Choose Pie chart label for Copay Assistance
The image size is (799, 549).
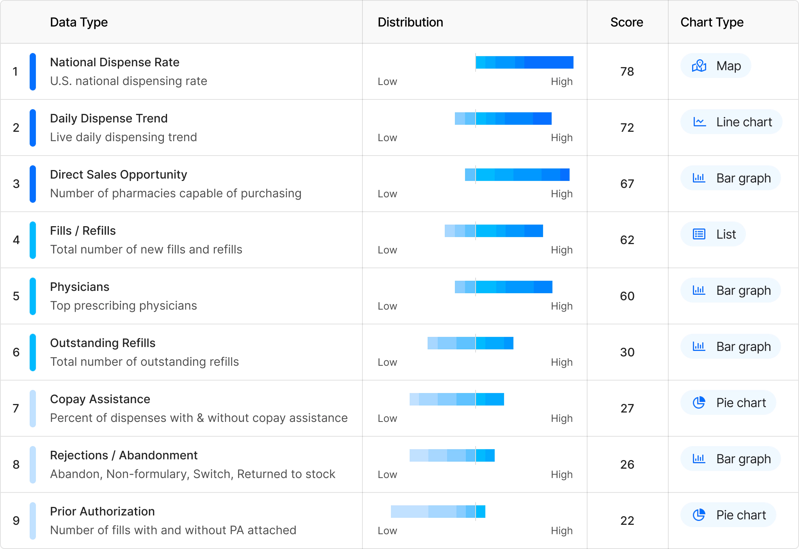tap(741, 403)
